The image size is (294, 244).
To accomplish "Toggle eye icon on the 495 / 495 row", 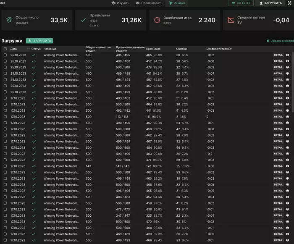I will click(x=287, y=55).
